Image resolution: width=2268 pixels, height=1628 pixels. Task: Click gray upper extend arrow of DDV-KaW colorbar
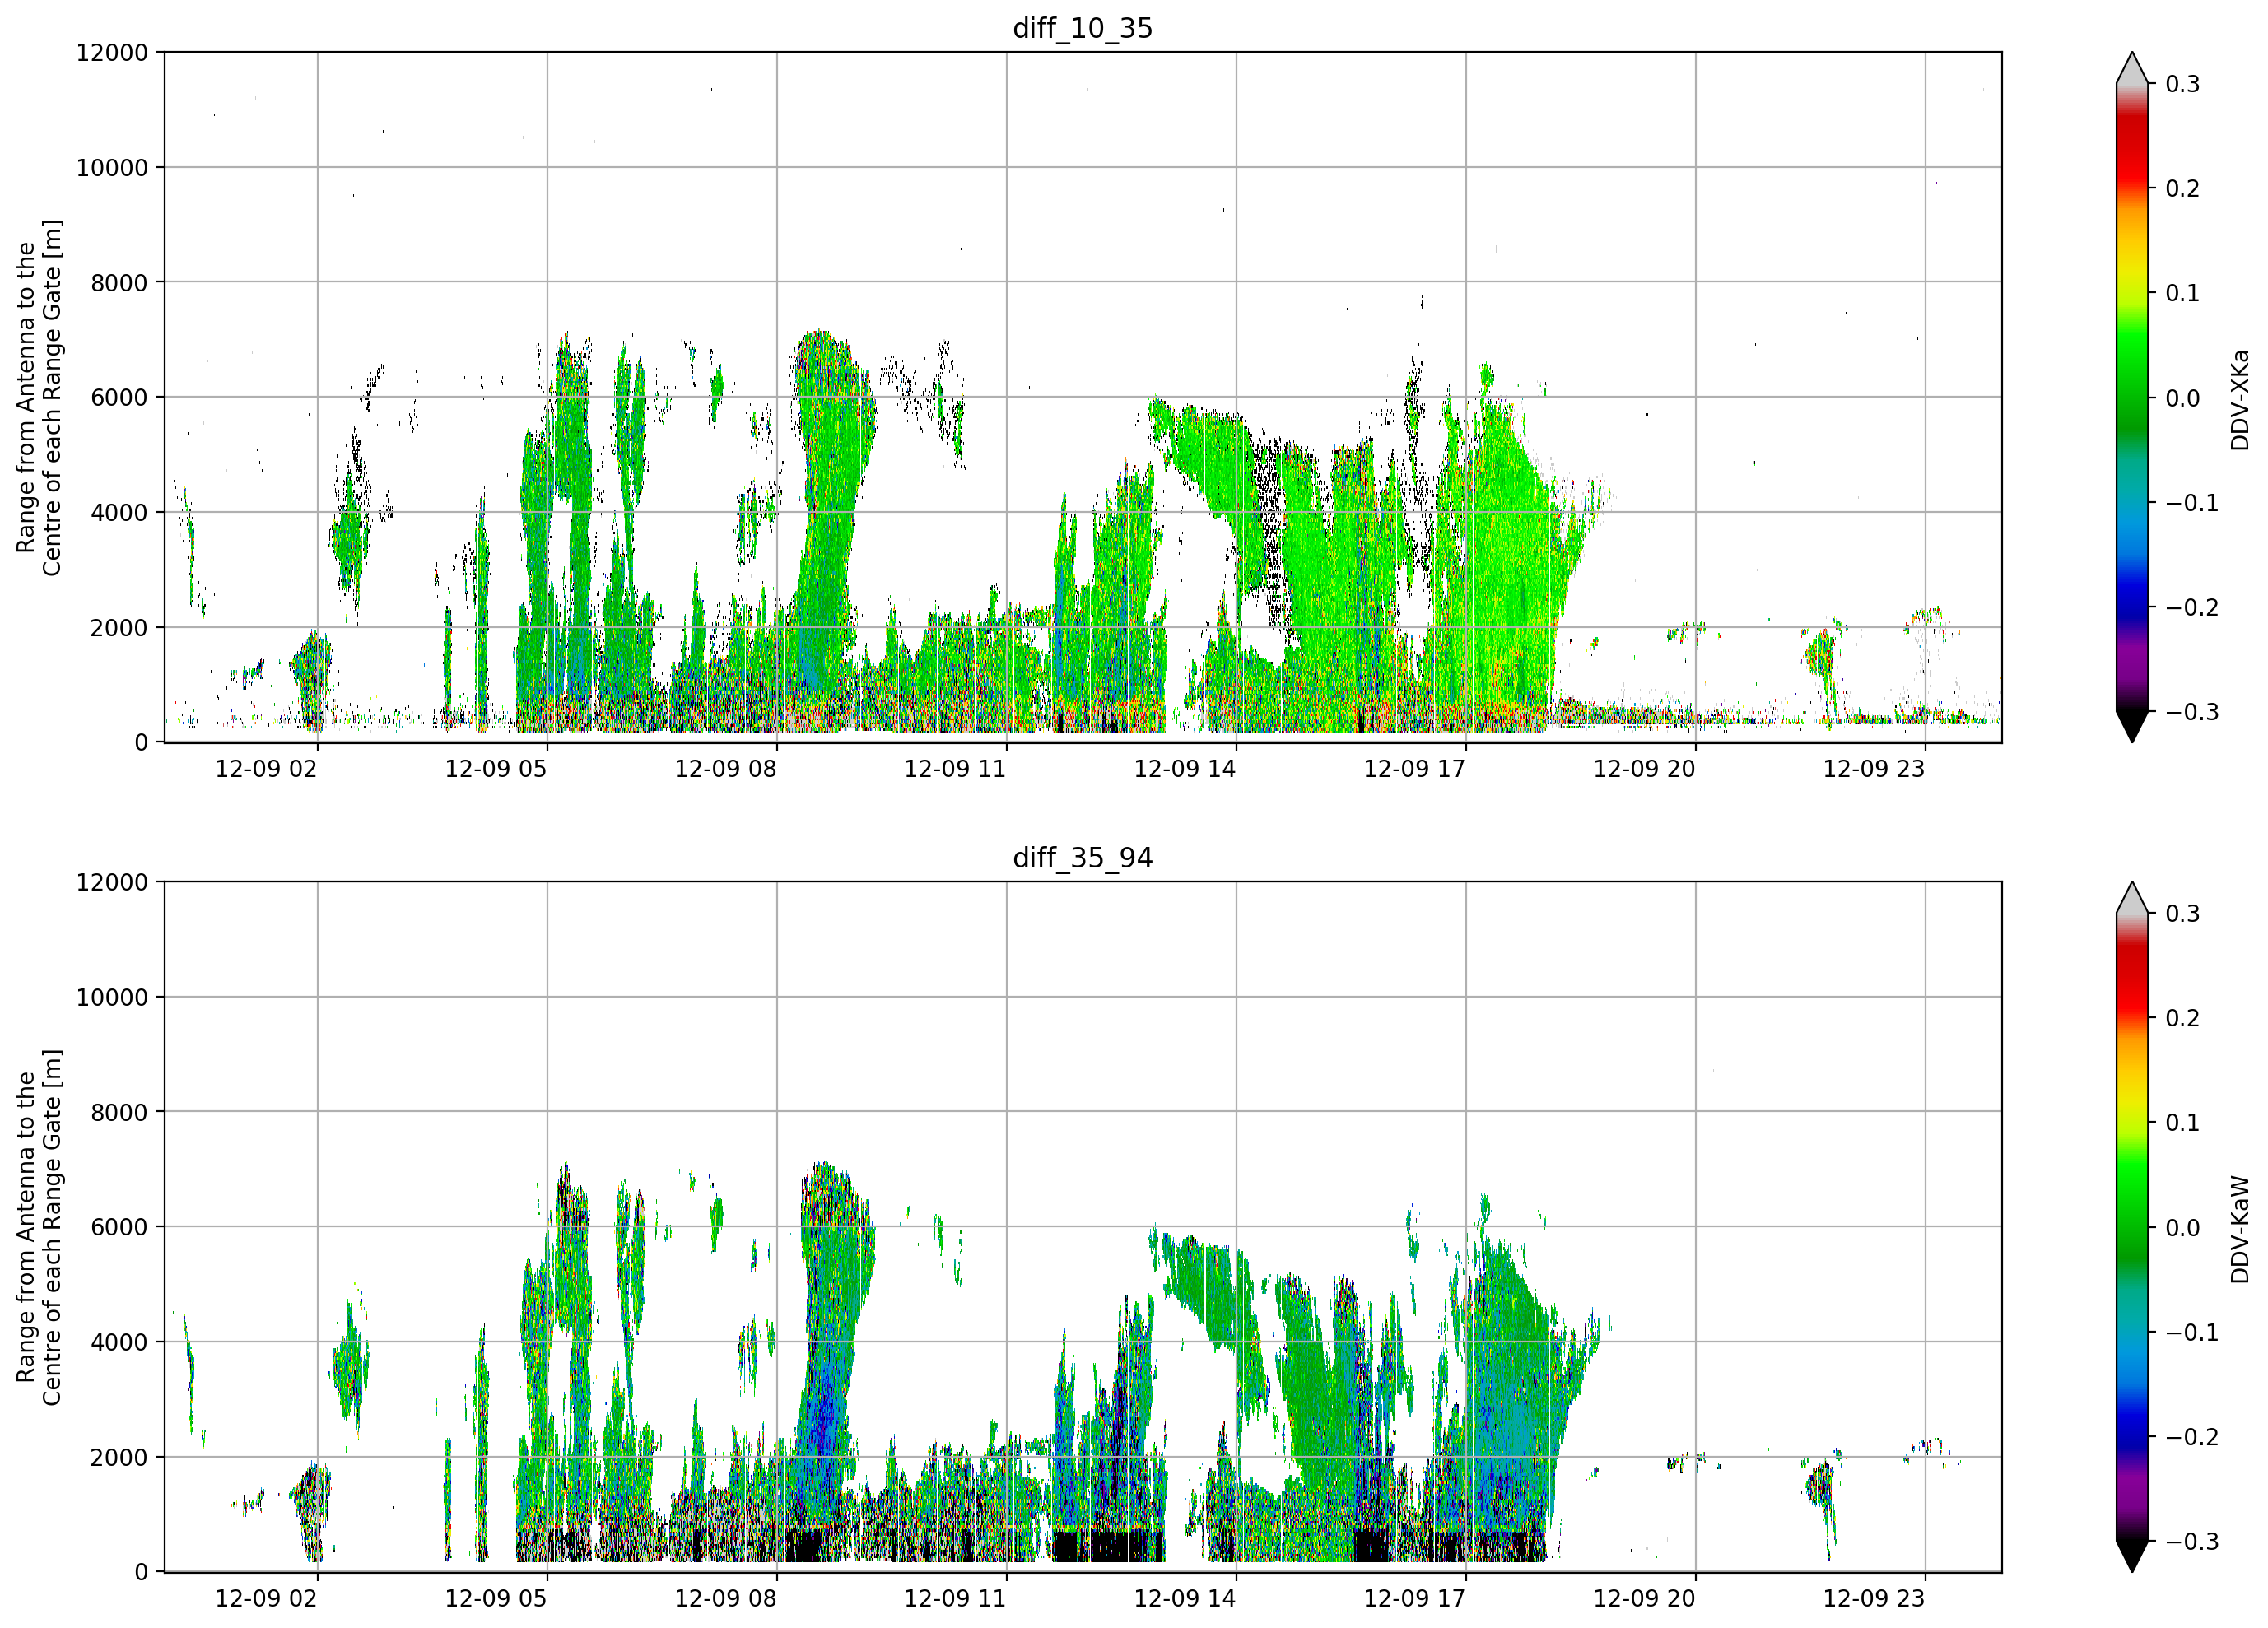point(2132,900)
